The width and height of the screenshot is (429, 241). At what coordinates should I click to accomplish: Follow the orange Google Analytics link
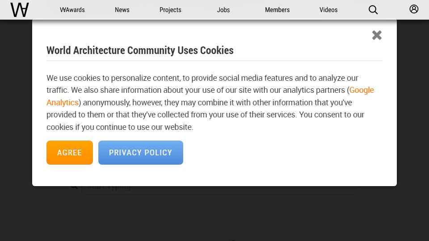tap(362, 90)
